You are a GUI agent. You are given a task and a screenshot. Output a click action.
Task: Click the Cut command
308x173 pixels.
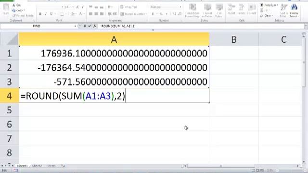click(16, 5)
